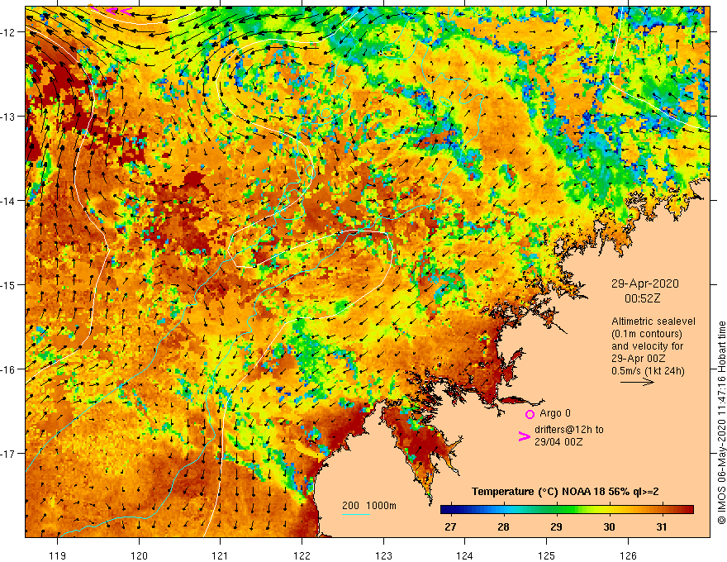Click the magenta drifter arrowhead legend symbol
727x562 pixels.
coord(524,436)
